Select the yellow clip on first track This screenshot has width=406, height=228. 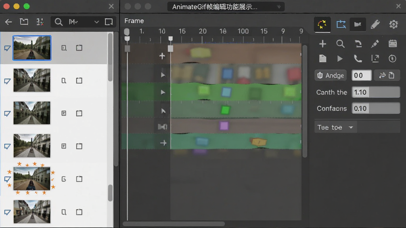click(200, 53)
